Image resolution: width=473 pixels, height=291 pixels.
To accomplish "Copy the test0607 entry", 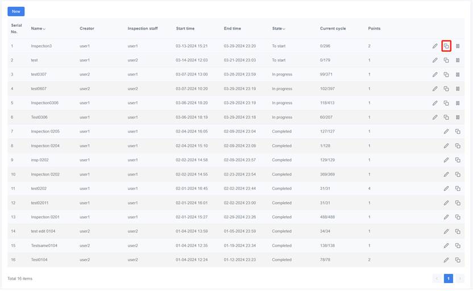I will (x=446, y=89).
